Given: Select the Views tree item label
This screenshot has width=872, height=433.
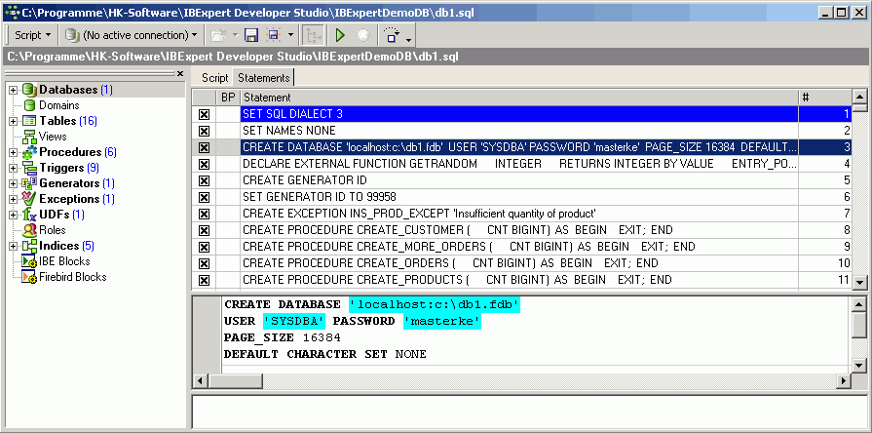Looking at the screenshot, I should point(53,137).
